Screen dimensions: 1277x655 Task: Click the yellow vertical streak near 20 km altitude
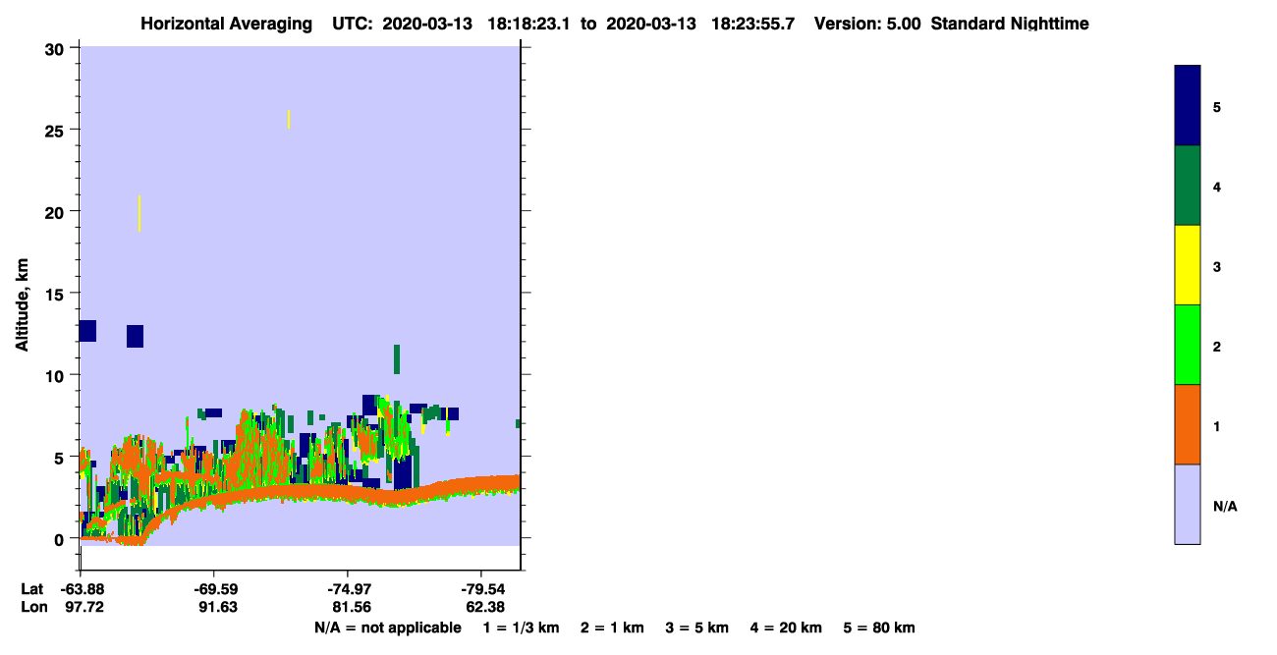139,213
